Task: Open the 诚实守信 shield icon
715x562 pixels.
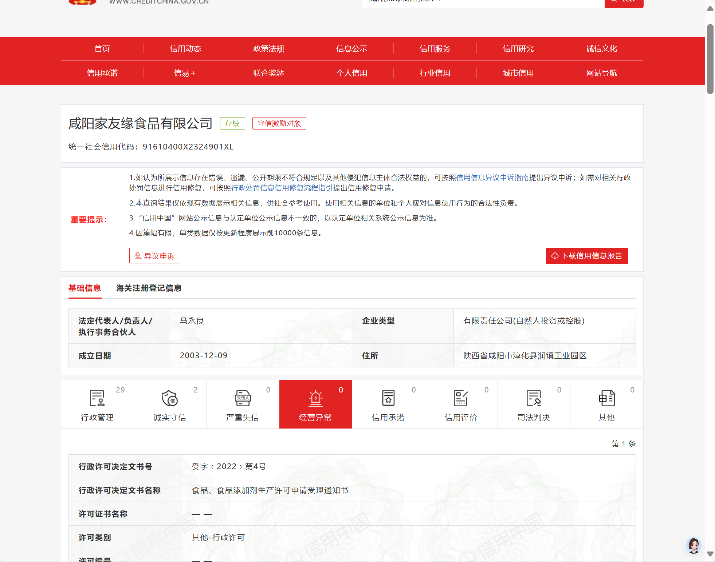Action: pyautogui.click(x=170, y=398)
